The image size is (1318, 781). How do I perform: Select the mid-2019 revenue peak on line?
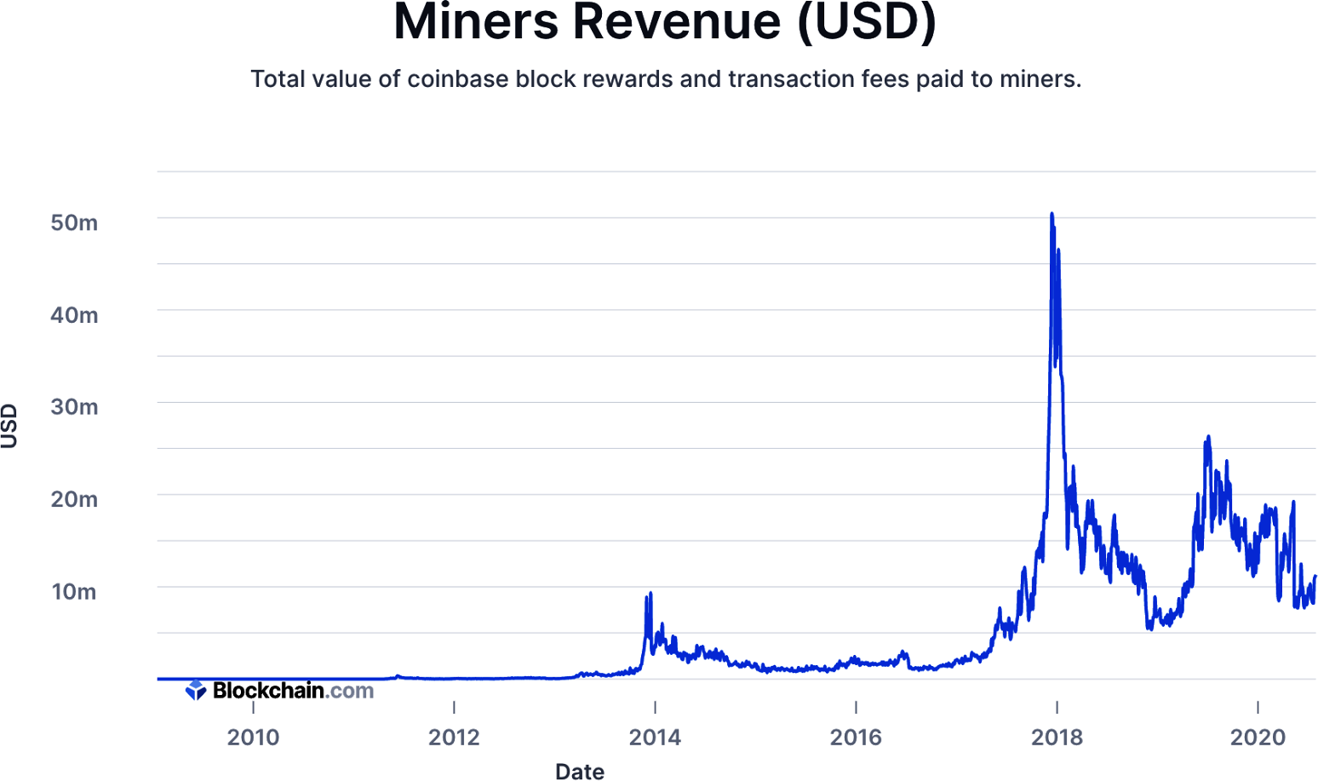pyautogui.click(x=1207, y=438)
